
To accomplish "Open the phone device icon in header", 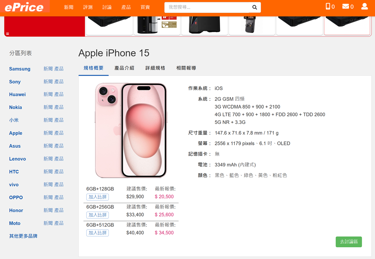I will [x=328, y=7].
